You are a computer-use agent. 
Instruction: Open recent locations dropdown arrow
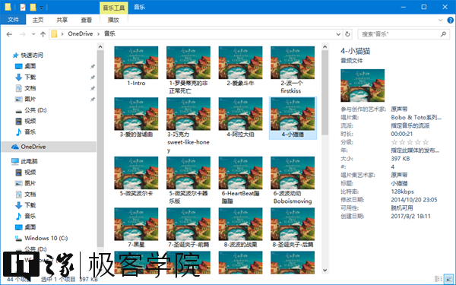click(33, 34)
